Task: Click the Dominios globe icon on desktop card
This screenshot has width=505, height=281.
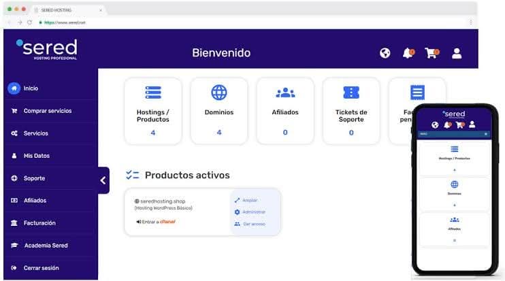Action: click(219, 93)
